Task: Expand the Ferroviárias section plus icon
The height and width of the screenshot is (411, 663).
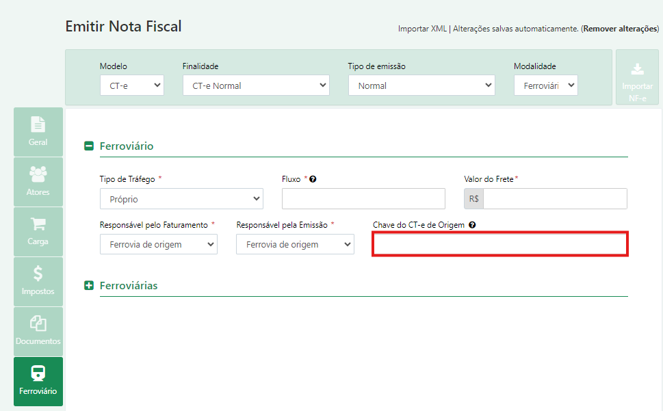Action: pyautogui.click(x=89, y=286)
